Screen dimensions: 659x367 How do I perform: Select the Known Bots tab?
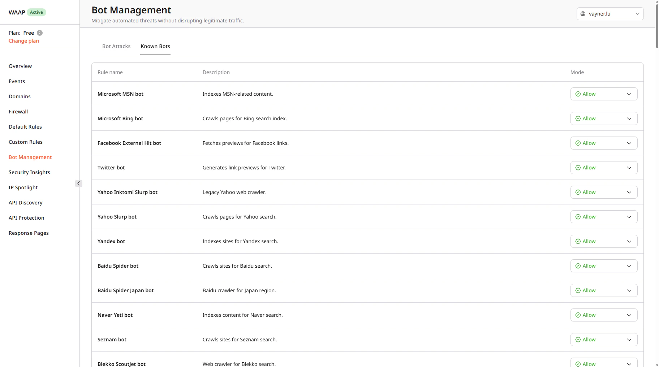point(155,46)
